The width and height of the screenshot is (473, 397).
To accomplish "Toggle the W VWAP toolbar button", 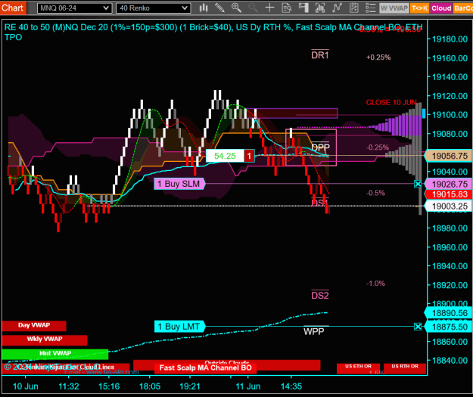I will coord(394,8).
